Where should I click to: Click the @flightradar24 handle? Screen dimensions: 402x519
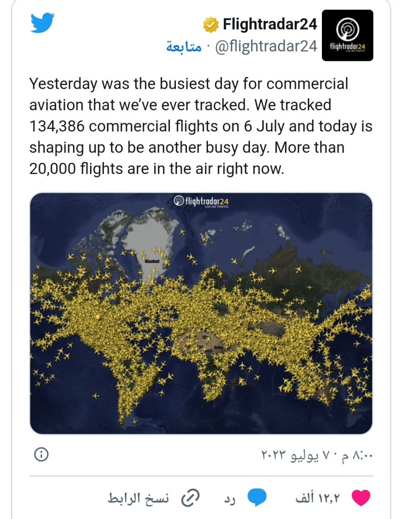(x=266, y=46)
